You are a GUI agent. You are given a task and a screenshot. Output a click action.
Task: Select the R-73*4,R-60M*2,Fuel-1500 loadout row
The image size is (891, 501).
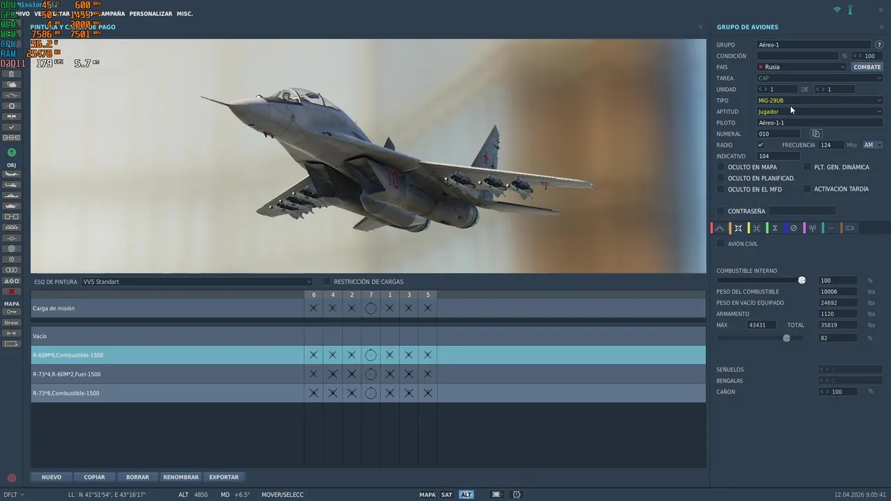click(x=368, y=374)
